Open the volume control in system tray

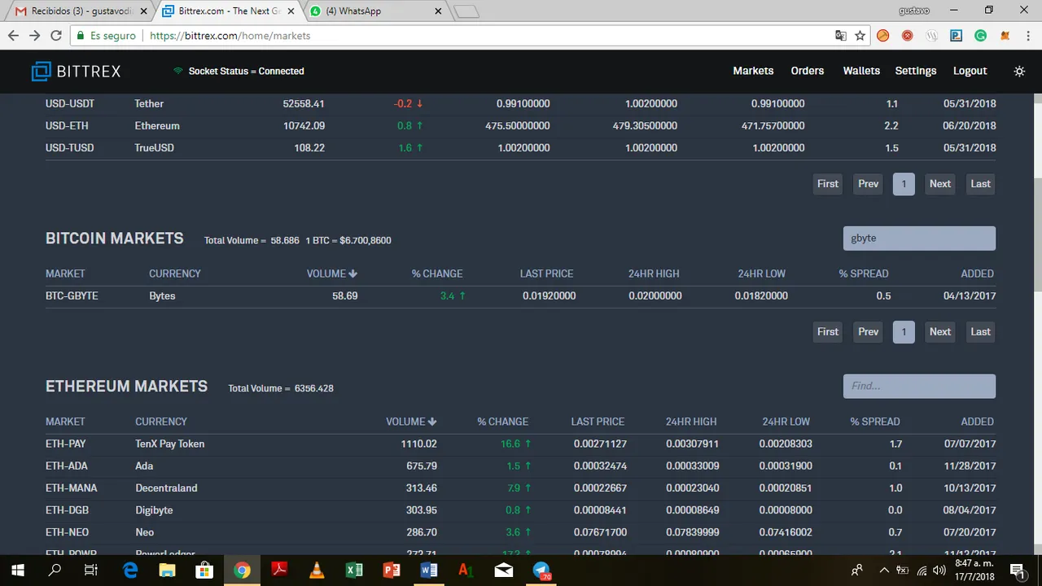tap(939, 570)
